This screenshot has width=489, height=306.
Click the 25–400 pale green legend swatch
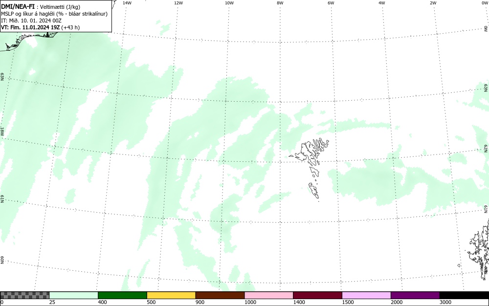74,295
